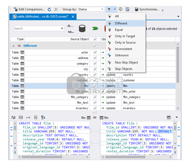Toggle the line numbers 123 icon
The height and width of the screenshot is (168, 191).
21,117
